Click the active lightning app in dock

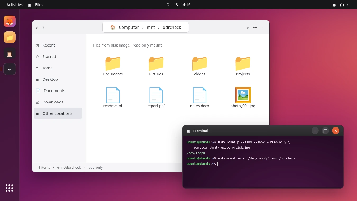[10, 69]
